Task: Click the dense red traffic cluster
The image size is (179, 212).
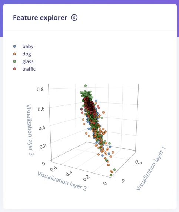Action: (x=90, y=105)
